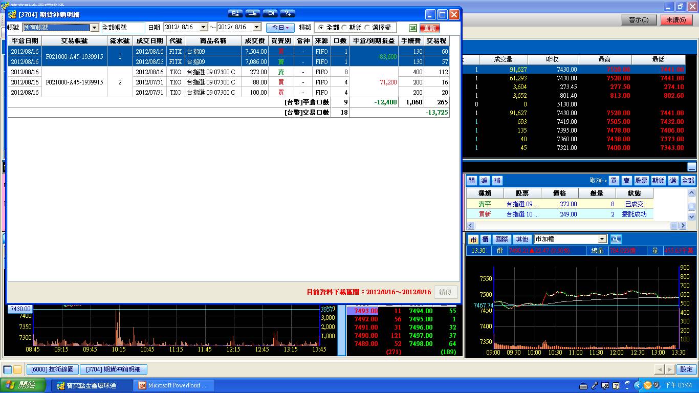This screenshot has width=699, height=393.
Task: Click the previous tab arrow near 設定
Action: pyautogui.click(x=660, y=369)
